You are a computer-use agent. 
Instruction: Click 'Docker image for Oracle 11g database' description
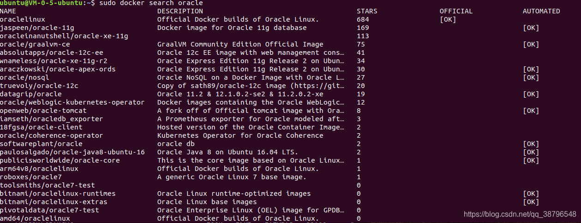(232, 28)
